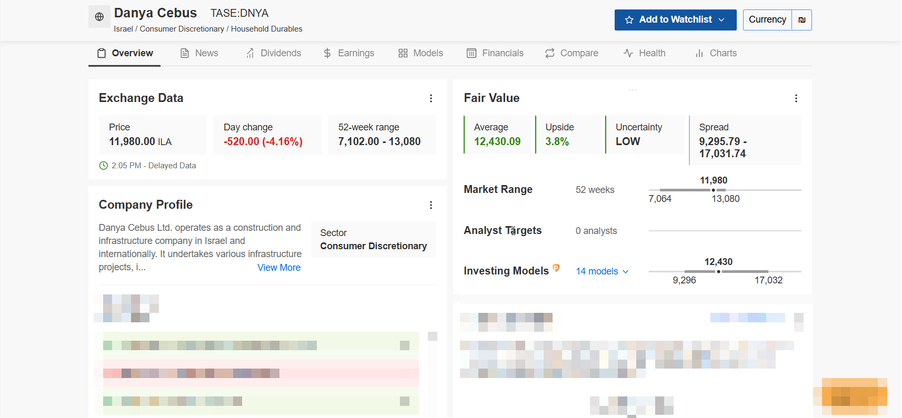
Task: Click the Spread 9,295.79 - 17,031.74 card
Action: [x=745, y=140]
